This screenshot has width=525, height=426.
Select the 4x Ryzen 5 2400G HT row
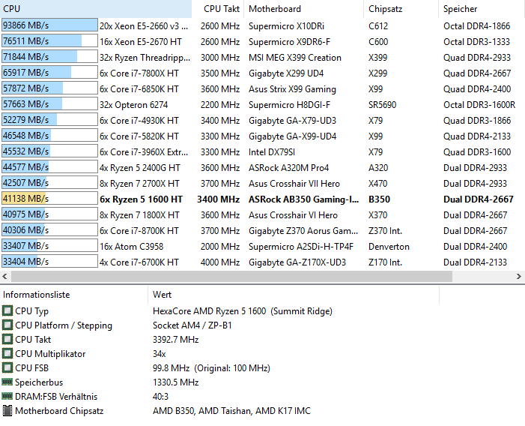pos(262,167)
